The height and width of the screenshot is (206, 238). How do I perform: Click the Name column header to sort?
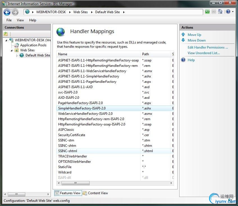[98, 54]
